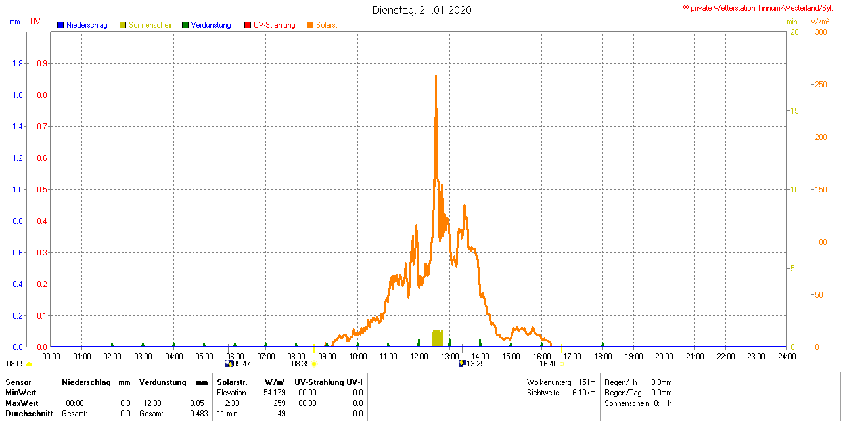This screenshot has width=841, height=421.
Task: Click the moonset icon at 13:25
Action: (463, 363)
